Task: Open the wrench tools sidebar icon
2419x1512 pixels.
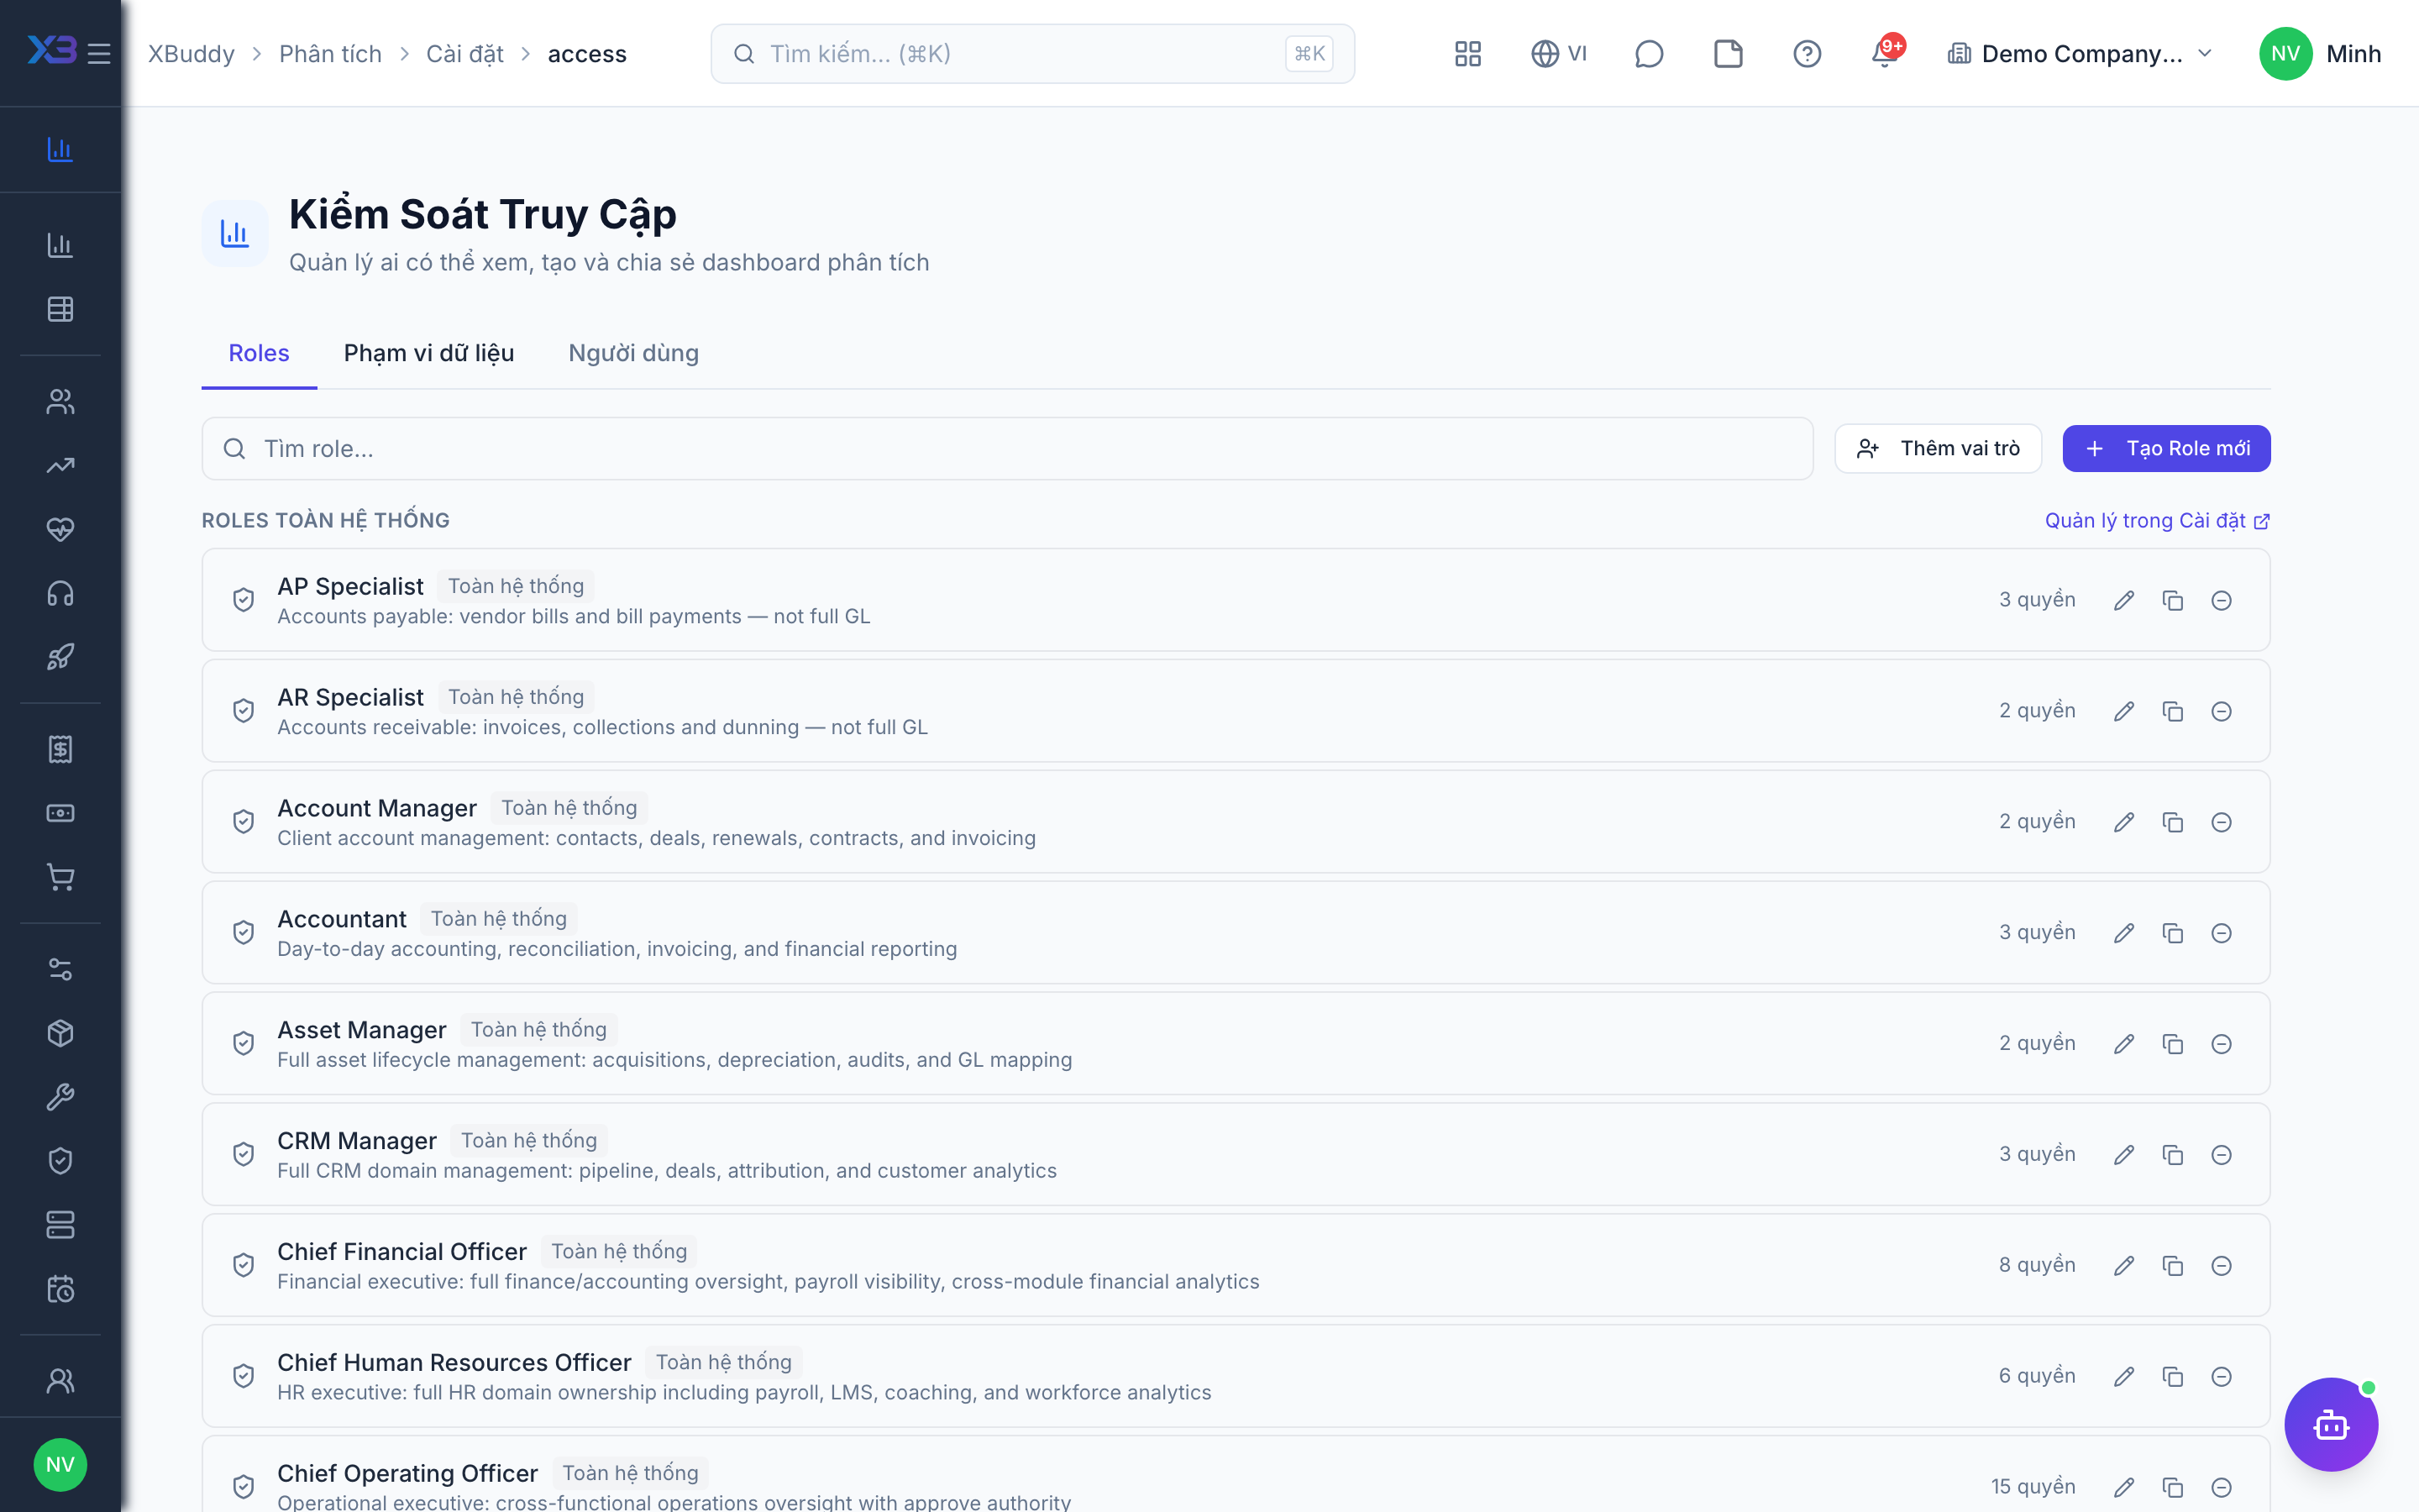Action: 60,1097
